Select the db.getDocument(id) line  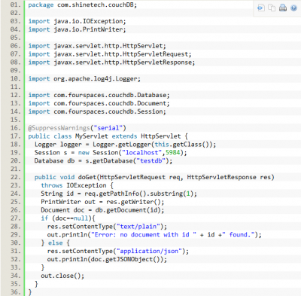102,210
